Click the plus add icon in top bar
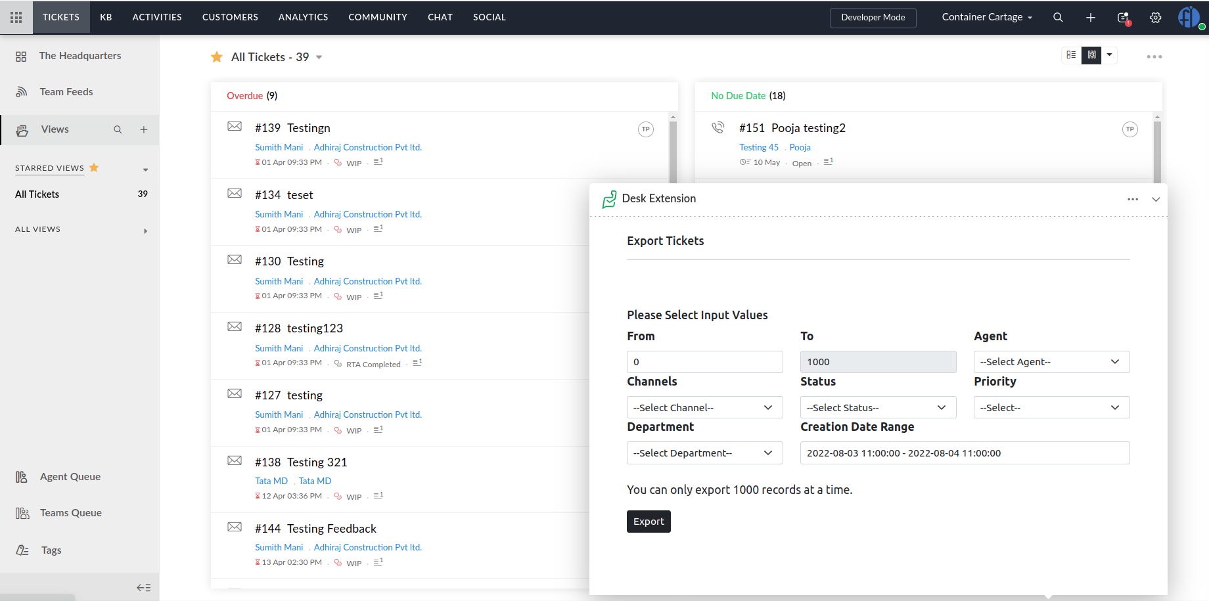This screenshot has height=601, width=1209. 1091,18
